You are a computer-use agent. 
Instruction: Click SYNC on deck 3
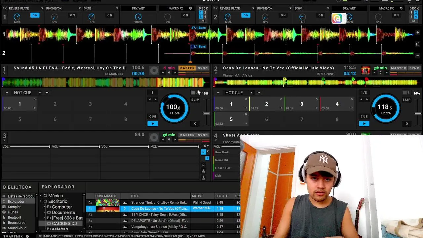coord(203,135)
